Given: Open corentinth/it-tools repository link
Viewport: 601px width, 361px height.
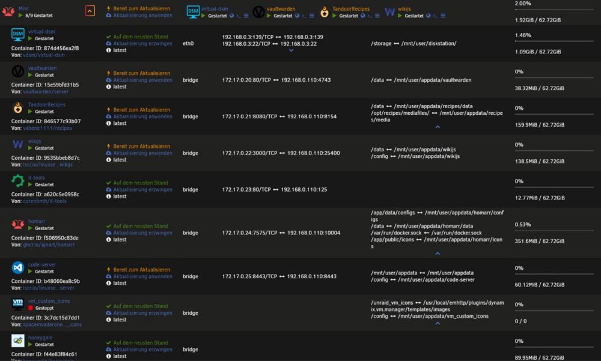Looking at the screenshot, I should coord(44,201).
